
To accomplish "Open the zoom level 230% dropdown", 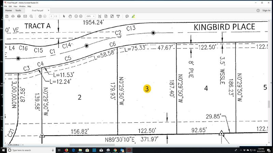I will tap(90, 16).
